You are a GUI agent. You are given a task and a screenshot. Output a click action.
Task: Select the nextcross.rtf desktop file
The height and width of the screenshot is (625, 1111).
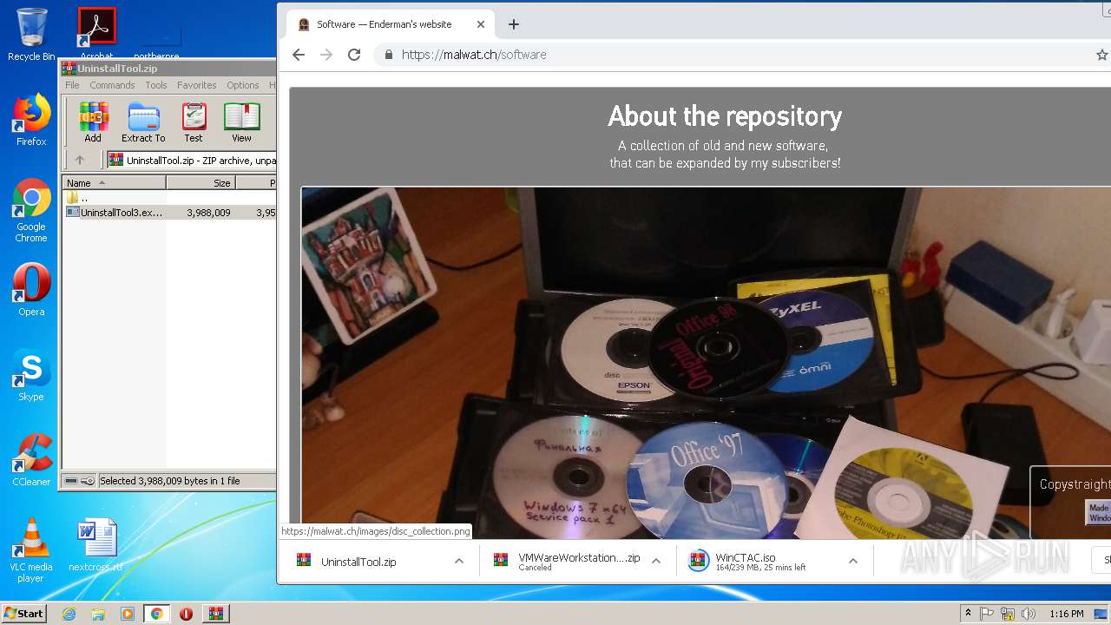[x=95, y=545]
